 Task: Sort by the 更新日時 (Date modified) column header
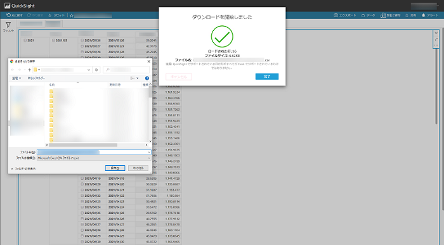115,85
